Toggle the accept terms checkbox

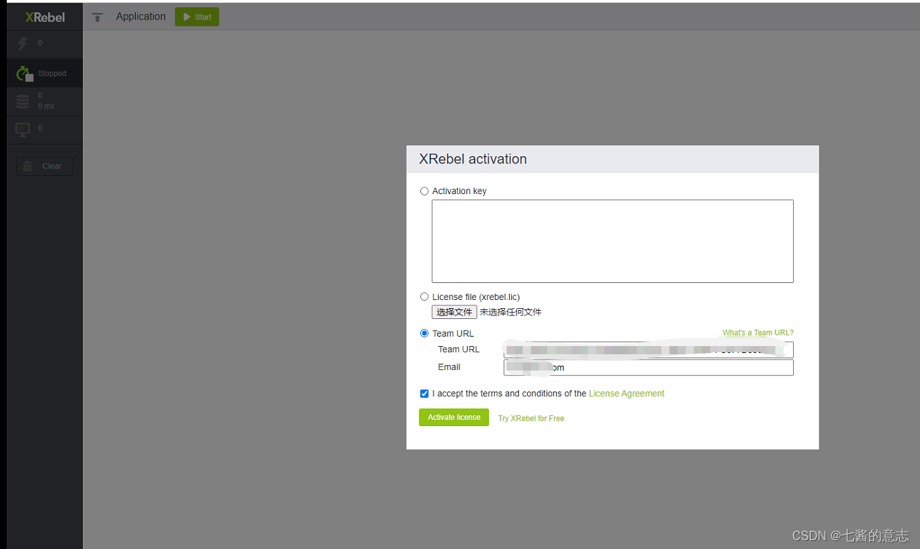(424, 394)
